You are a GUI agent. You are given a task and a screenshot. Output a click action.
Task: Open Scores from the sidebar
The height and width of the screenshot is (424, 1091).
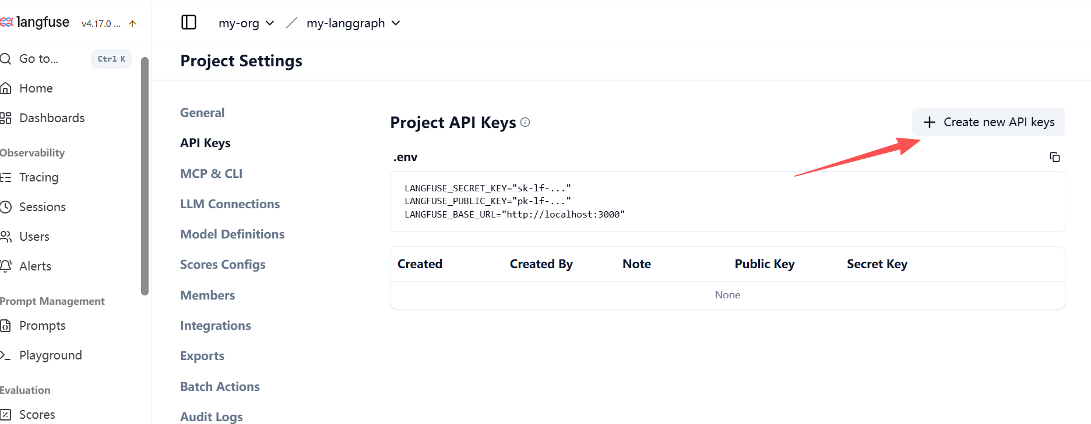click(x=37, y=415)
